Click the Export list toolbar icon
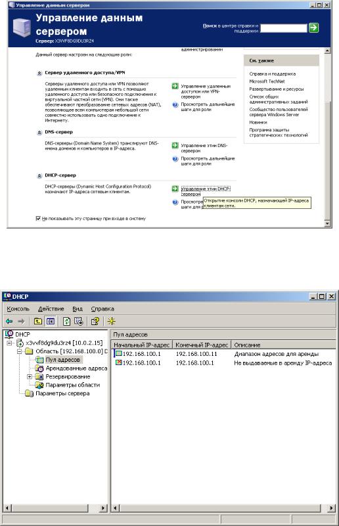This screenshot has width=339, height=526. pos(79,321)
